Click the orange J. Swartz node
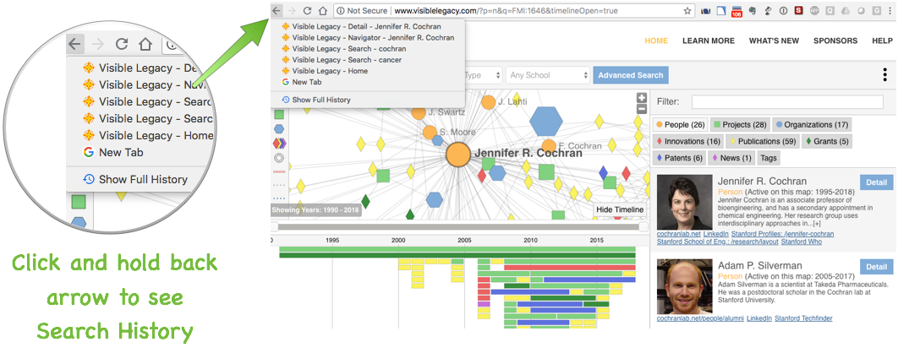898x353 pixels. pos(419,112)
